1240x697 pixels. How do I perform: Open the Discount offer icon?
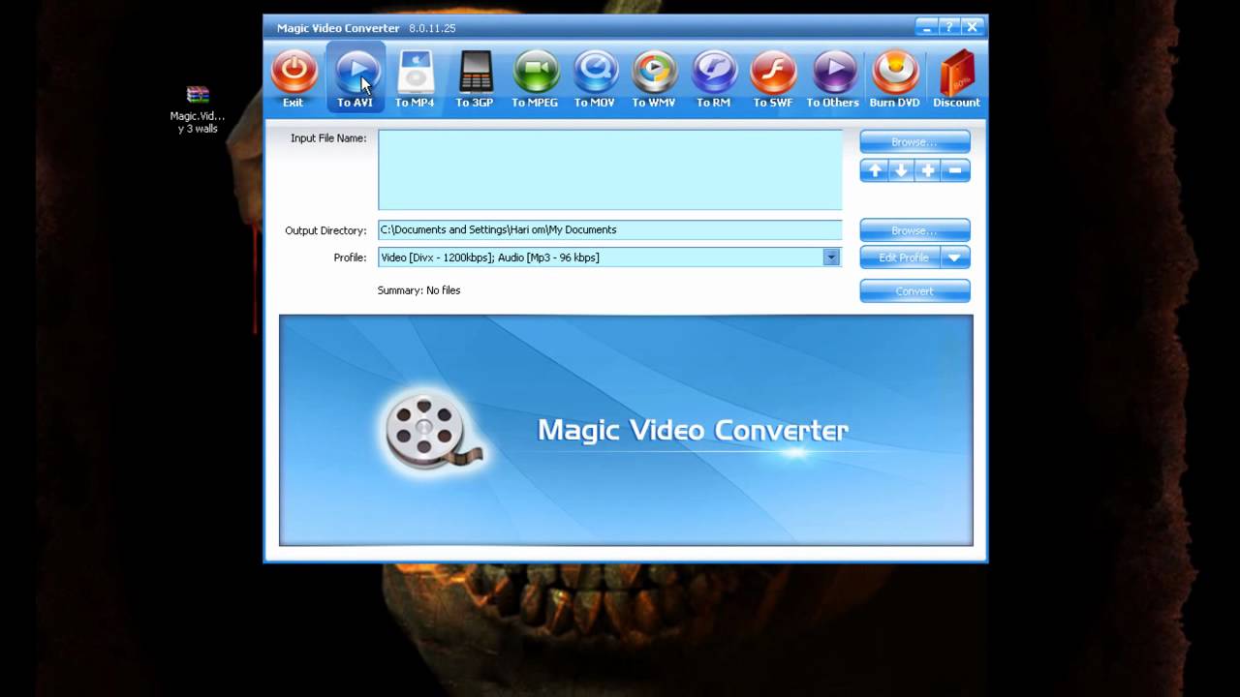[956, 77]
